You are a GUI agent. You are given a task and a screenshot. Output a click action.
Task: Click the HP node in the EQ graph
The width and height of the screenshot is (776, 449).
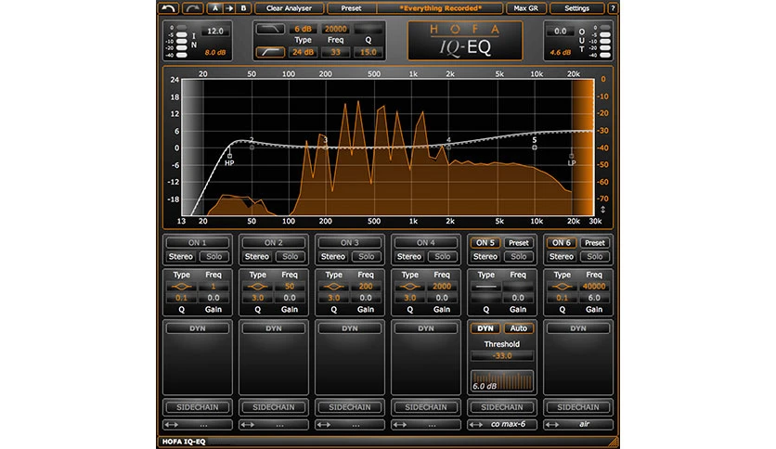click(229, 156)
